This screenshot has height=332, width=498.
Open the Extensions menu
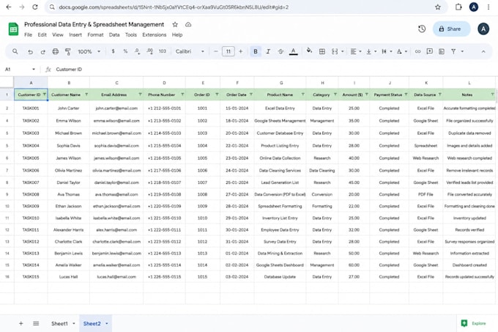pos(154,34)
